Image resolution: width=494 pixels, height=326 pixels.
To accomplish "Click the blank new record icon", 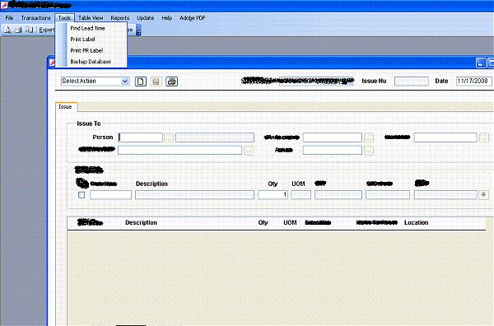I will click(141, 81).
